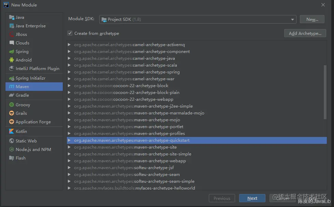The width and height of the screenshot is (334, 207).
Task: Click the Android robot icon
Action: (x=12, y=60)
